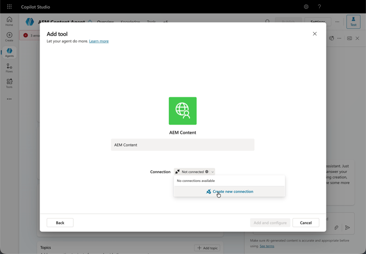
Task: Open the Not connected connection dropdown
Action: coord(194,172)
